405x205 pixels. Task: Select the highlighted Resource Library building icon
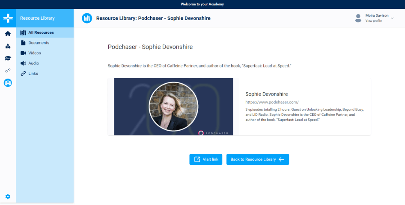tap(8, 83)
